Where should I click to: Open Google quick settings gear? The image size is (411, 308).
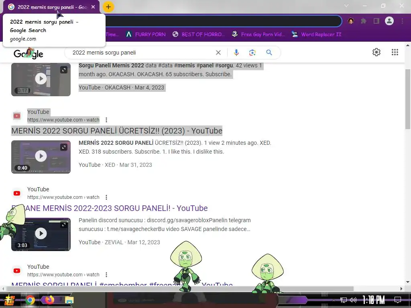point(376,52)
